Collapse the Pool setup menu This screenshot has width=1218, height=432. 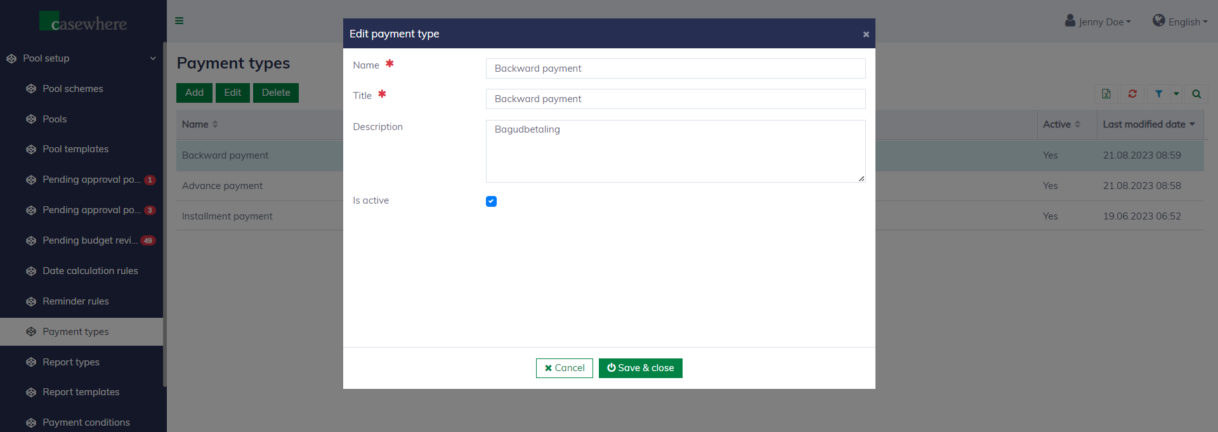pos(152,58)
